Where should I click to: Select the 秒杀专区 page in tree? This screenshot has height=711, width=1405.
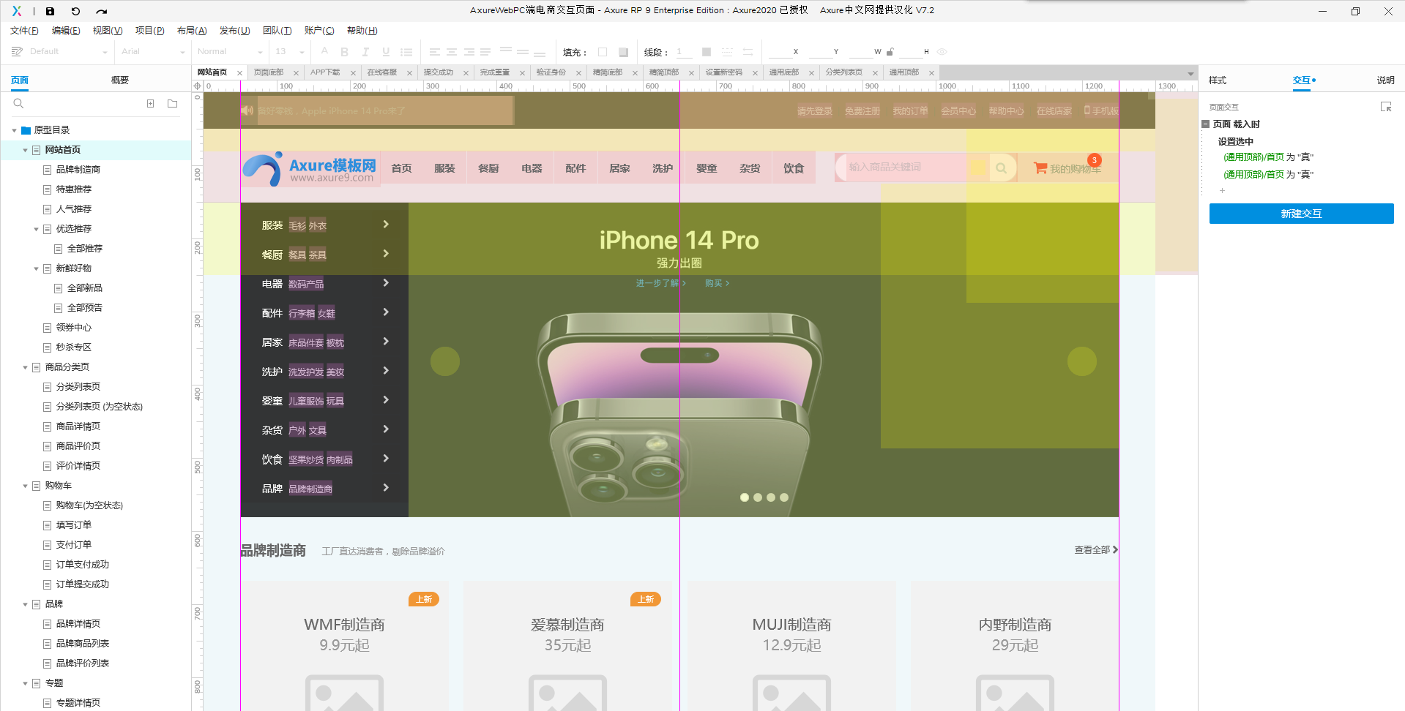click(74, 347)
